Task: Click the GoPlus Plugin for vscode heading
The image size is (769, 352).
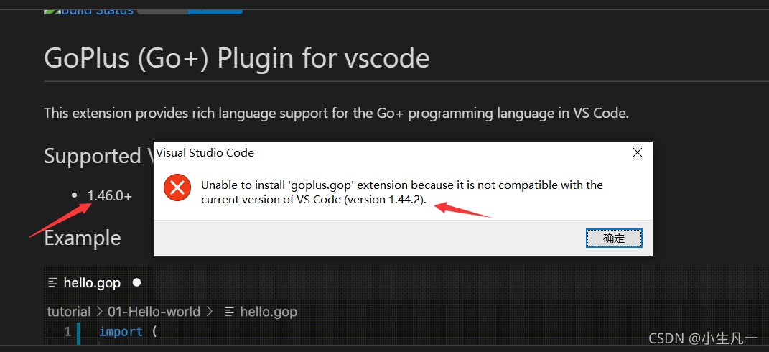Action: (x=237, y=58)
